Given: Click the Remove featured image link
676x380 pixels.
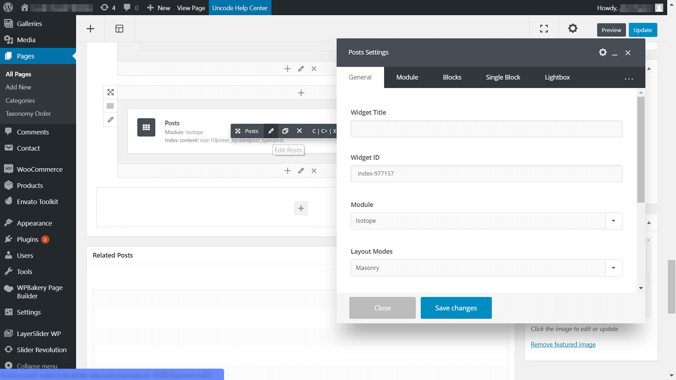Looking at the screenshot, I should pyautogui.click(x=563, y=344).
